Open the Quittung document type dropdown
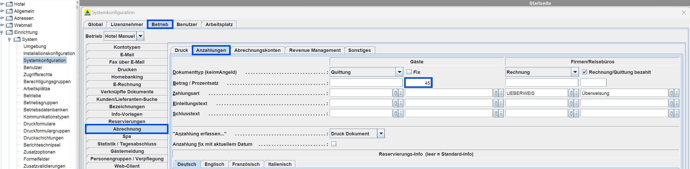Screen dimensions: 690x169 [399, 72]
